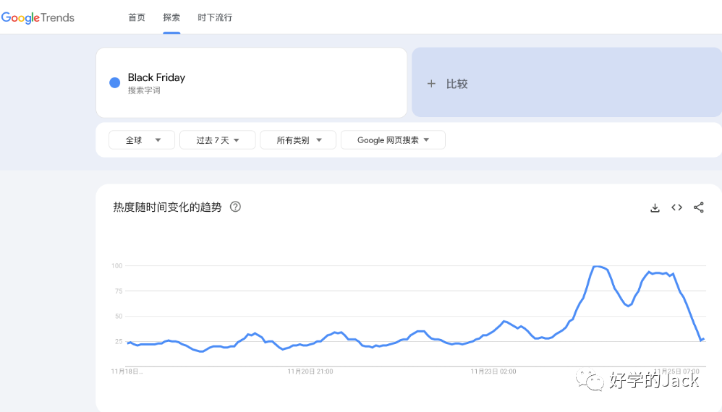Share the interest over time chart
Viewport: 722px width, 412px height.
click(x=699, y=207)
